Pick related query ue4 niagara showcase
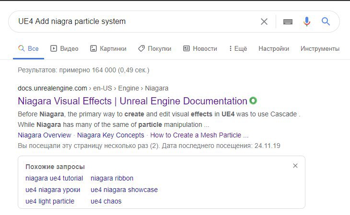 tap(124, 190)
